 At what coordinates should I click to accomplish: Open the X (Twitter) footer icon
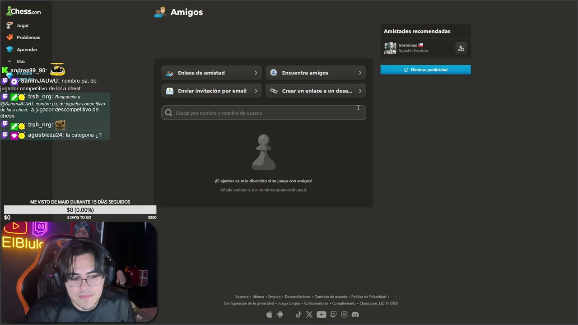click(309, 315)
